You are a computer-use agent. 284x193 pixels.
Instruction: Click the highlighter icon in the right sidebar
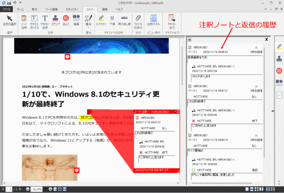coord(279,47)
